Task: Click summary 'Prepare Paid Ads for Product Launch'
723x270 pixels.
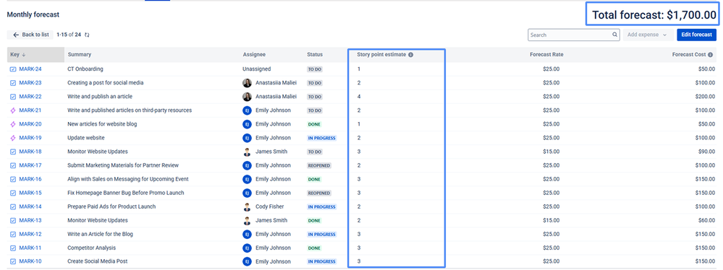Action: coord(111,206)
